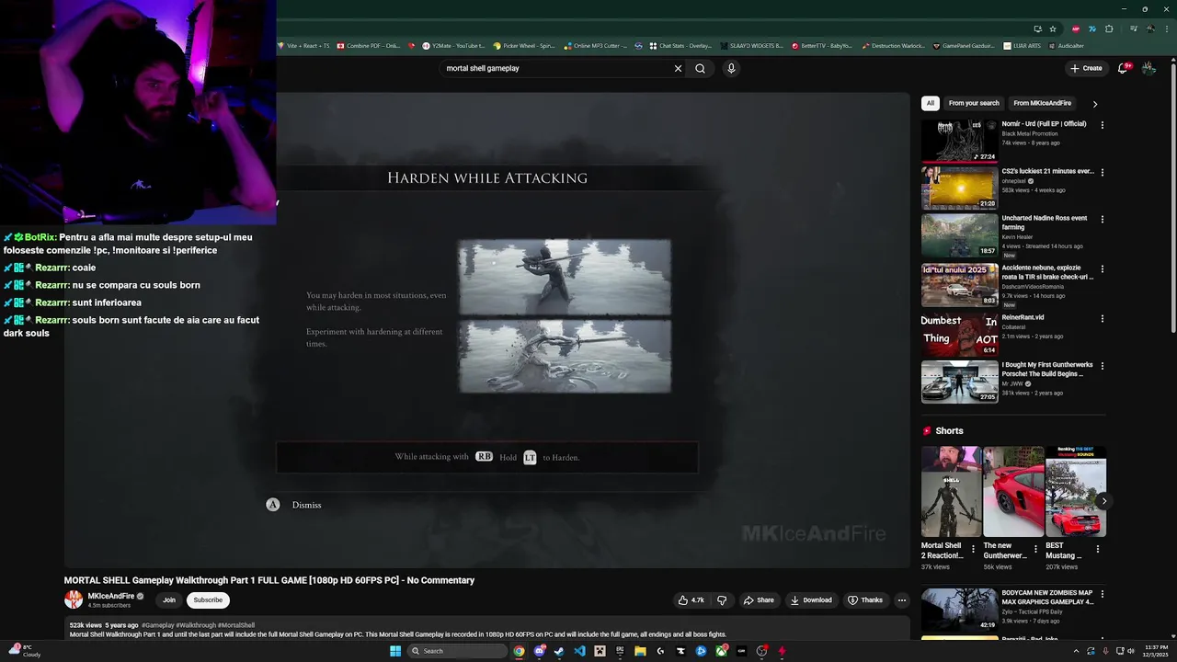Open options for 'Gunthenwerks Porsche' video
This screenshot has width=1177, height=662.
click(x=1102, y=366)
